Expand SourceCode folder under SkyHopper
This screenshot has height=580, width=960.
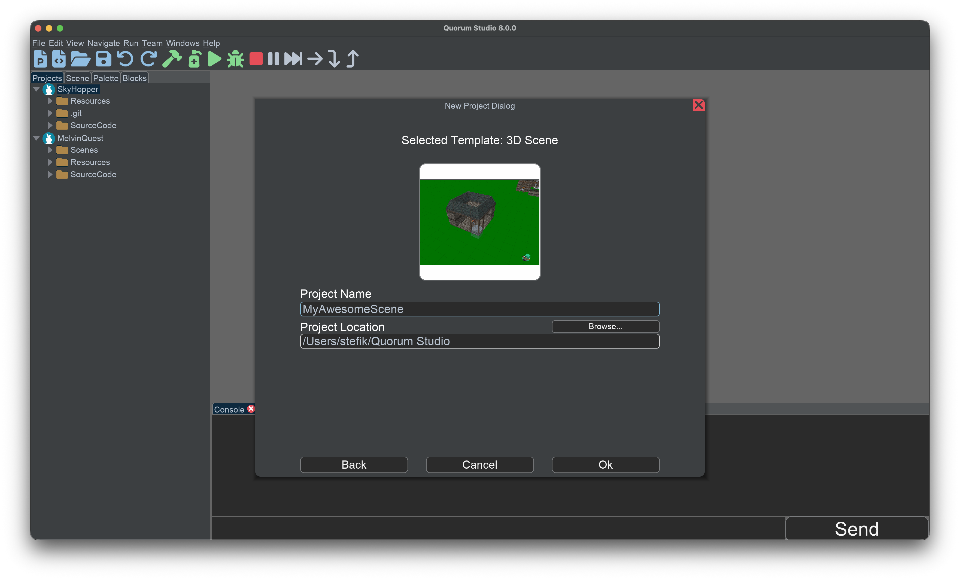click(x=50, y=126)
